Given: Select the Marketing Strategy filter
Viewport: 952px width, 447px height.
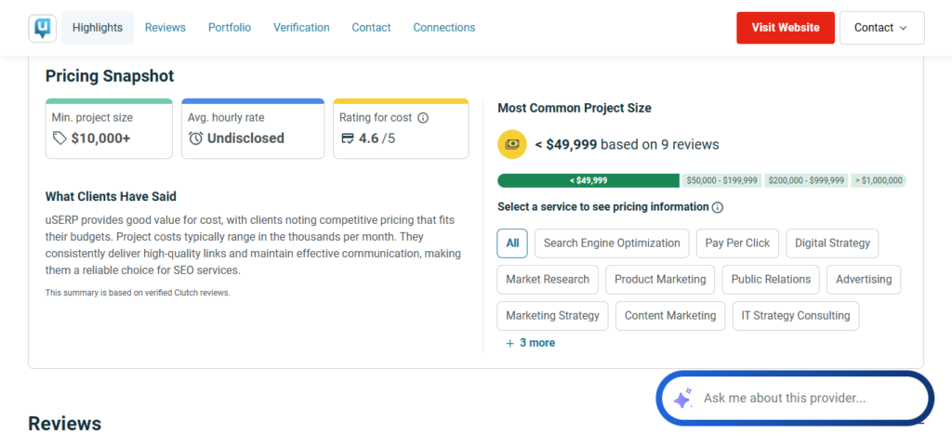Looking at the screenshot, I should click(552, 316).
